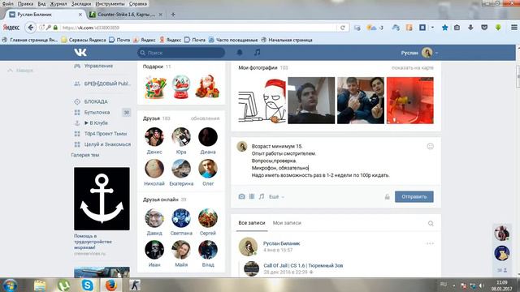Screen dimensions: 520x292
Task: Open the Журнал menu
Action: tap(58, 4)
